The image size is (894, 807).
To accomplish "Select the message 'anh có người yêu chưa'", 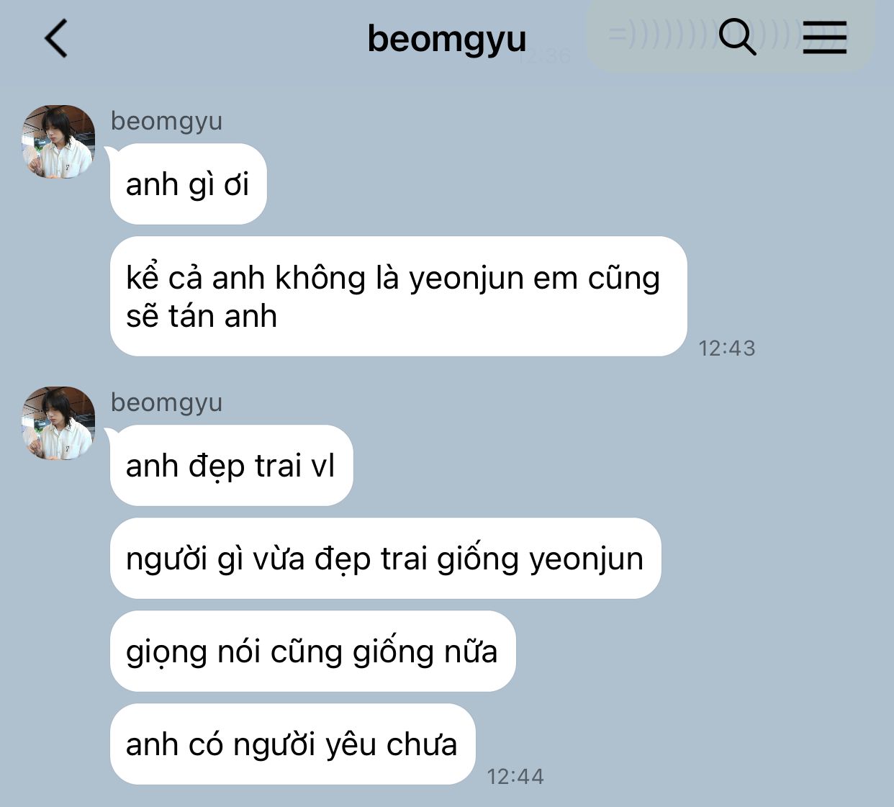I will (292, 744).
